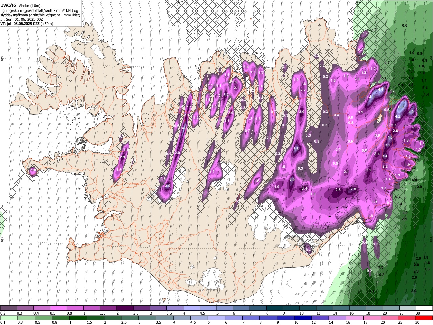Viewport: 433px width, 325px height.
Task: Click the '4.4' snowfall value in the northeast
Action: coord(381,89)
